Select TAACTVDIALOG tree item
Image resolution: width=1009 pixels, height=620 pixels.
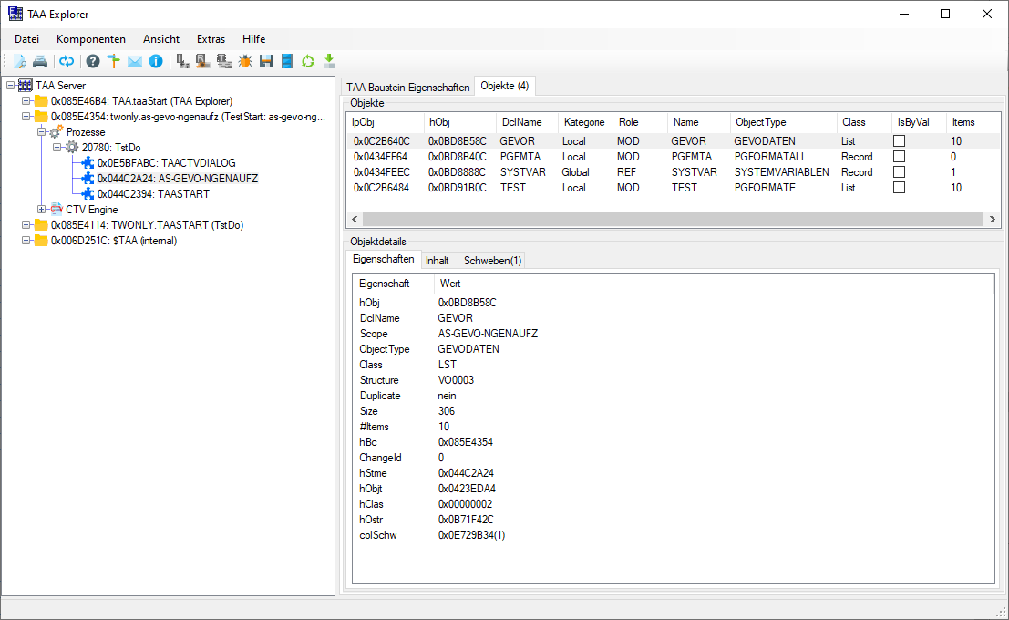point(166,163)
